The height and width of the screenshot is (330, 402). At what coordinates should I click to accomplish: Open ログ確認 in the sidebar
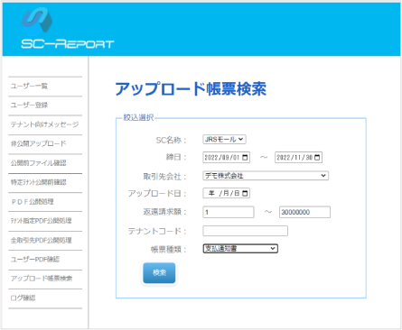click(x=23, y=298)
